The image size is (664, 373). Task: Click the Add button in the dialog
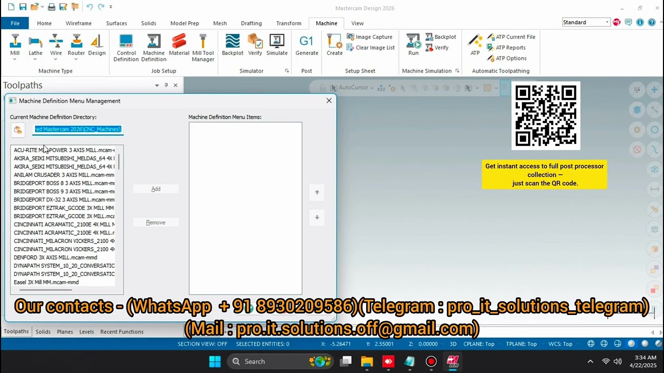(x=156, y=189)
